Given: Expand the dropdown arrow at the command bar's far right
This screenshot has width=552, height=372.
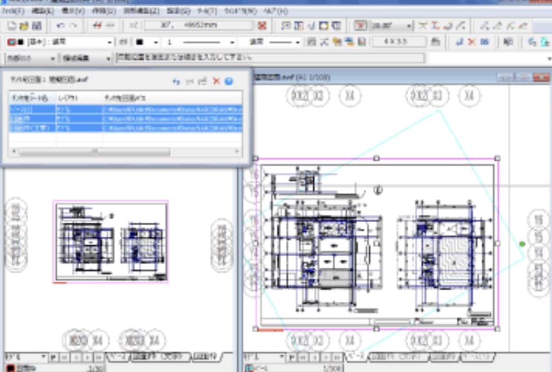Looking at the screenshot, I should coord(549,58).
